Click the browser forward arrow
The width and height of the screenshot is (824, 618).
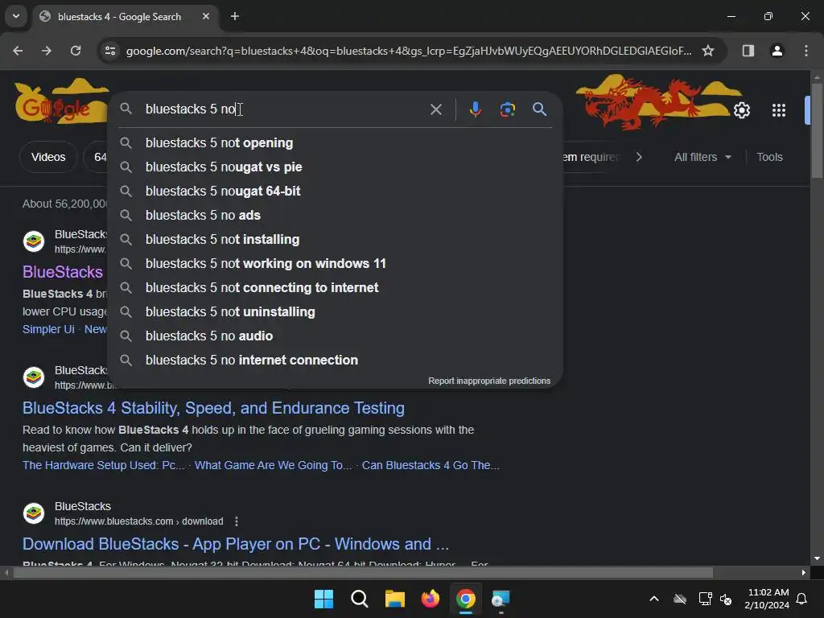tap(47, 51)
